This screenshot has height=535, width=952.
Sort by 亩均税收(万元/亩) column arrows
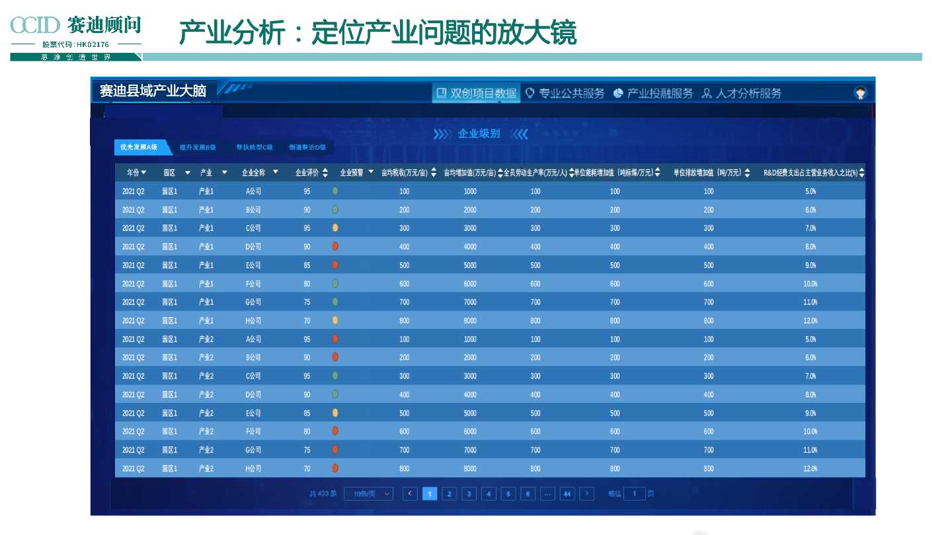tap(433, 173)
